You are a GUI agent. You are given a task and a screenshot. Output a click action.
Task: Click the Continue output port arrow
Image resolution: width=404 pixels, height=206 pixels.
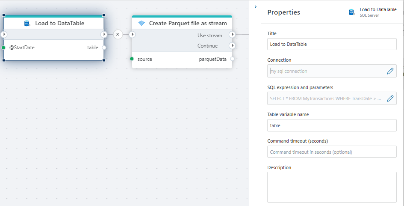(x=232, y=45)
